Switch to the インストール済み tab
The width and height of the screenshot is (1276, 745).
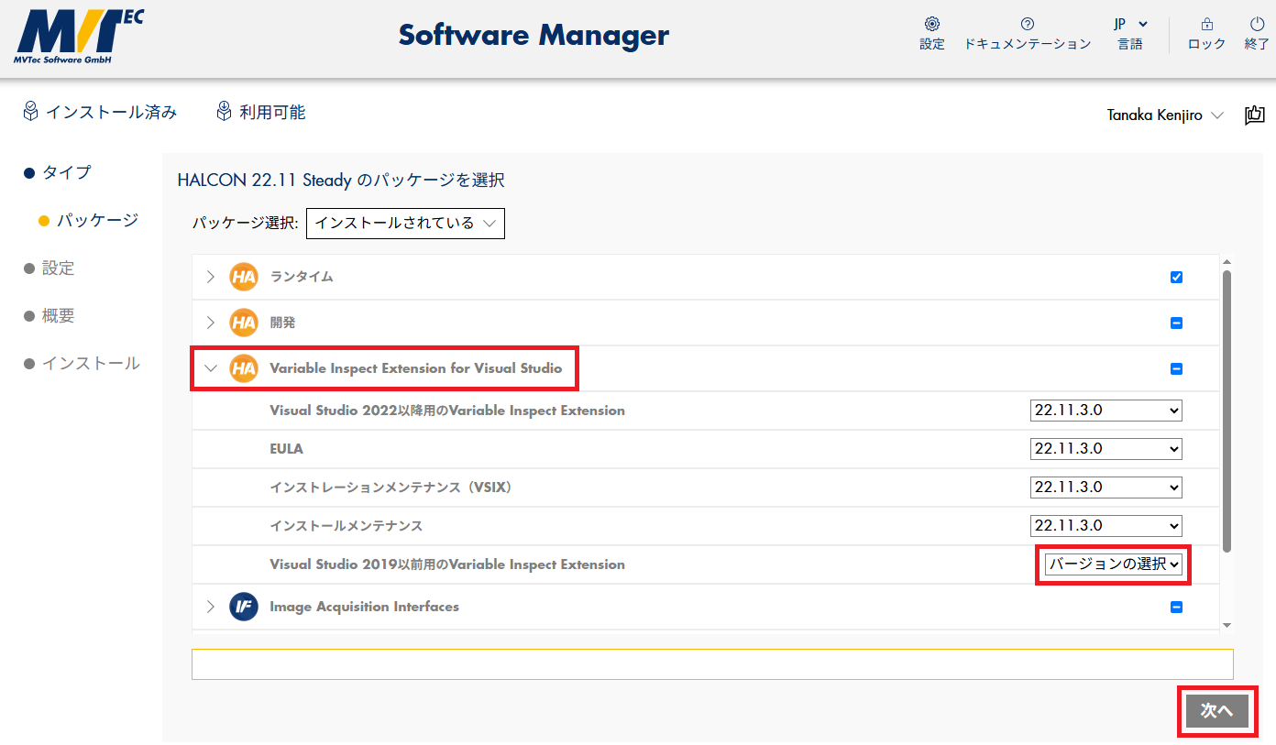point(101,113)
